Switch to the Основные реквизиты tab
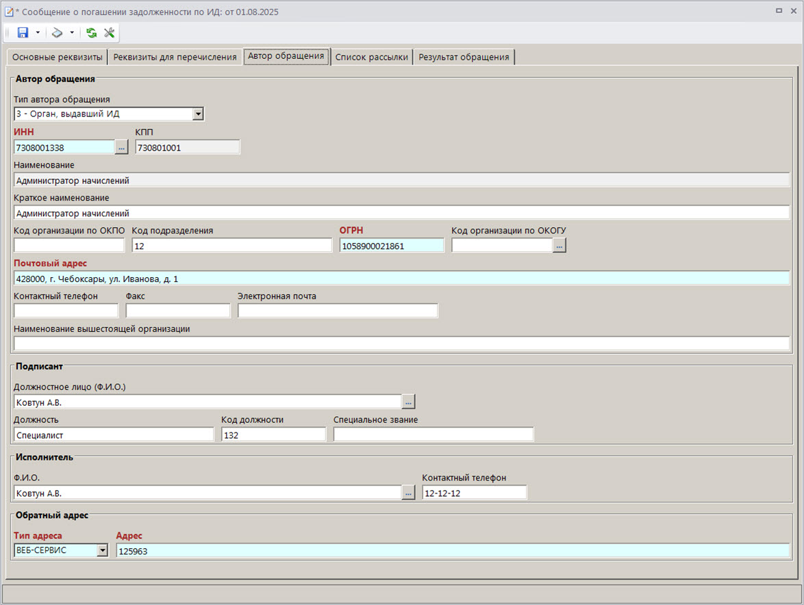 click(x=58, y=57)
